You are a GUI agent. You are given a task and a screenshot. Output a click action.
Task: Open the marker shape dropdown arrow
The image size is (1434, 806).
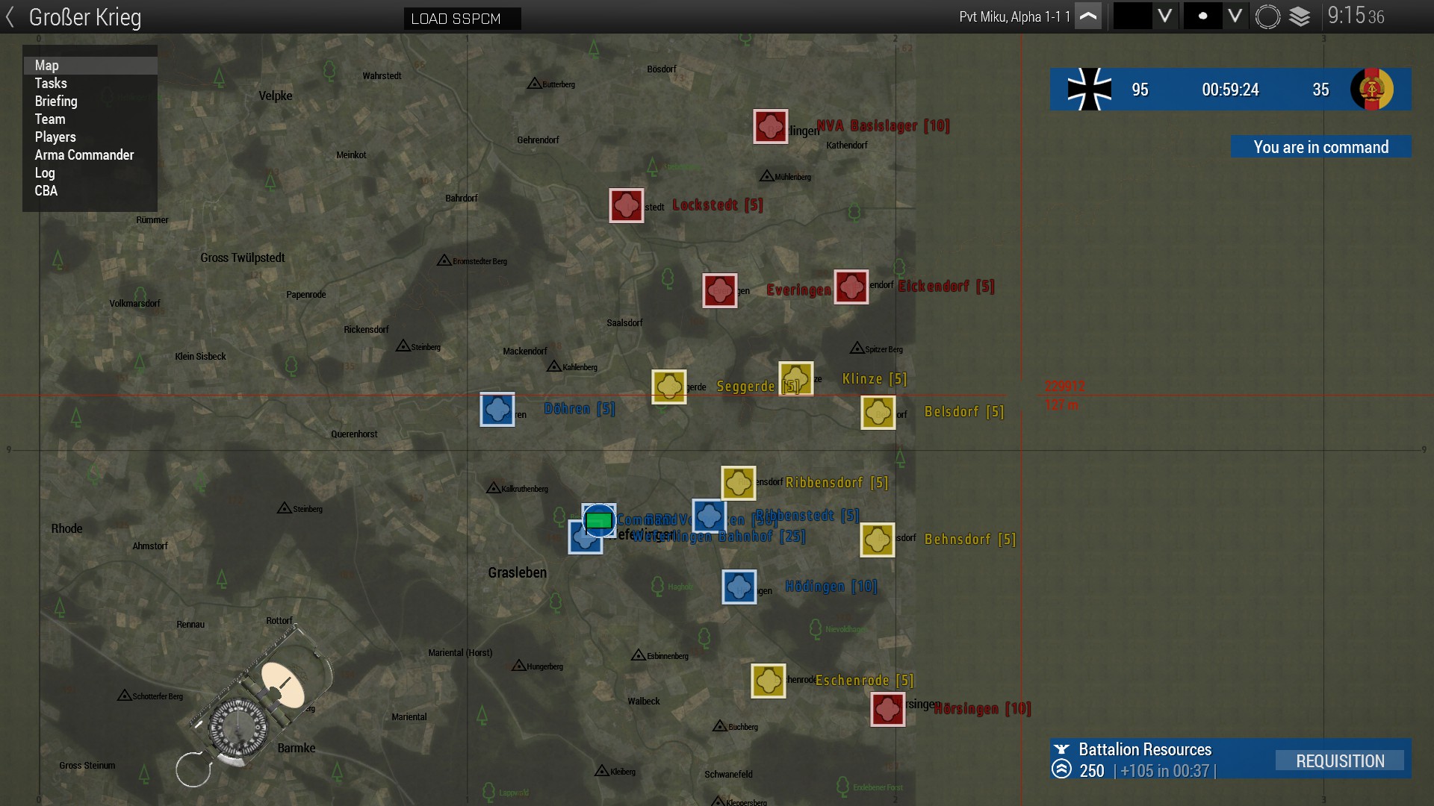(1235, 16)
